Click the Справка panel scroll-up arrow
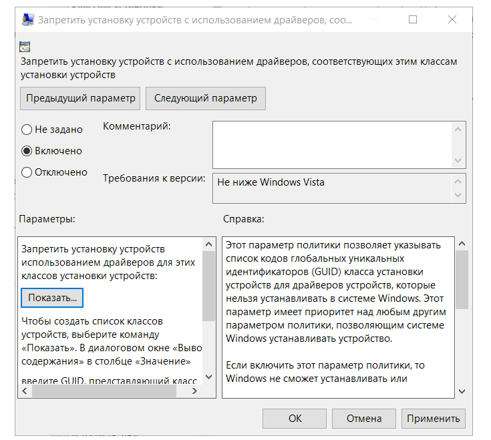The width and height of the screenshot is (491, 440). [x=460, y=244]
